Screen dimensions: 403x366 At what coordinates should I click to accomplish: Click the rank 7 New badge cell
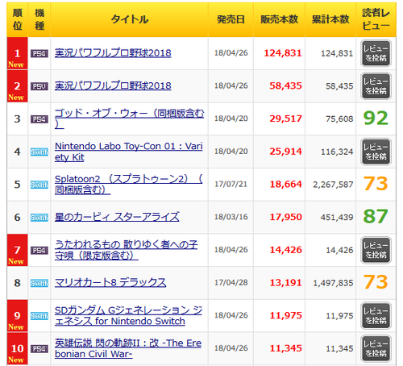click(x=17, y=250)
